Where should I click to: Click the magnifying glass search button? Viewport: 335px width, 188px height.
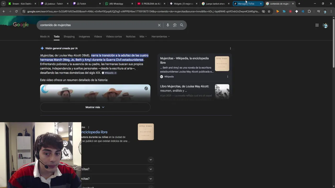[x=182, y=25]
